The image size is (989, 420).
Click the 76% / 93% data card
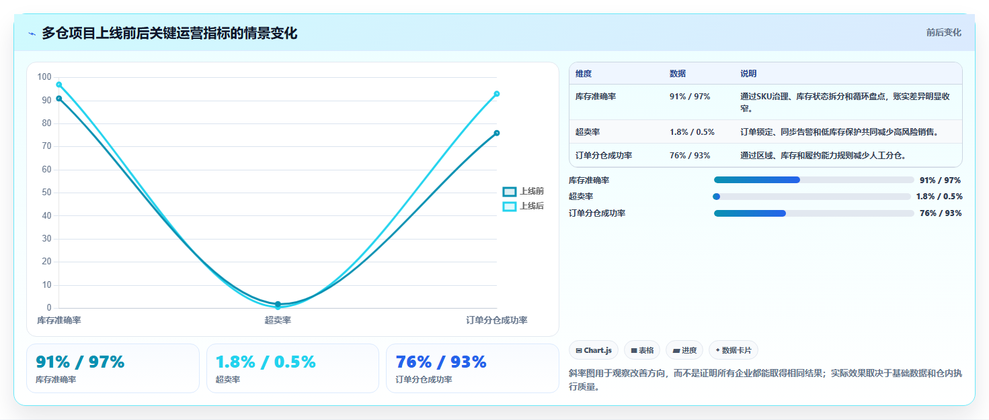point(473,368)
